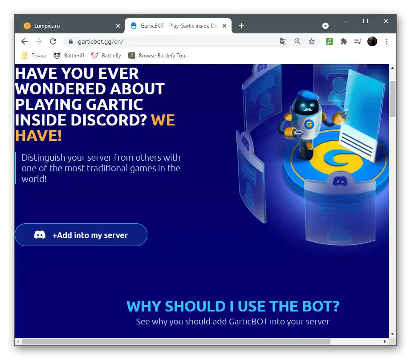Open the Chrome profile avatar
This screenshot has height=360, width=411.
(372, 41)
